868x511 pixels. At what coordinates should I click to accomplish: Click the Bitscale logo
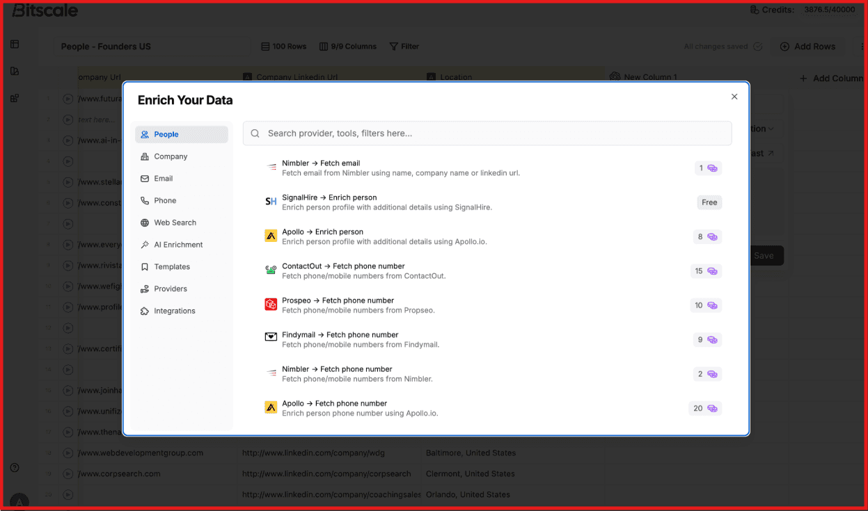45,10
